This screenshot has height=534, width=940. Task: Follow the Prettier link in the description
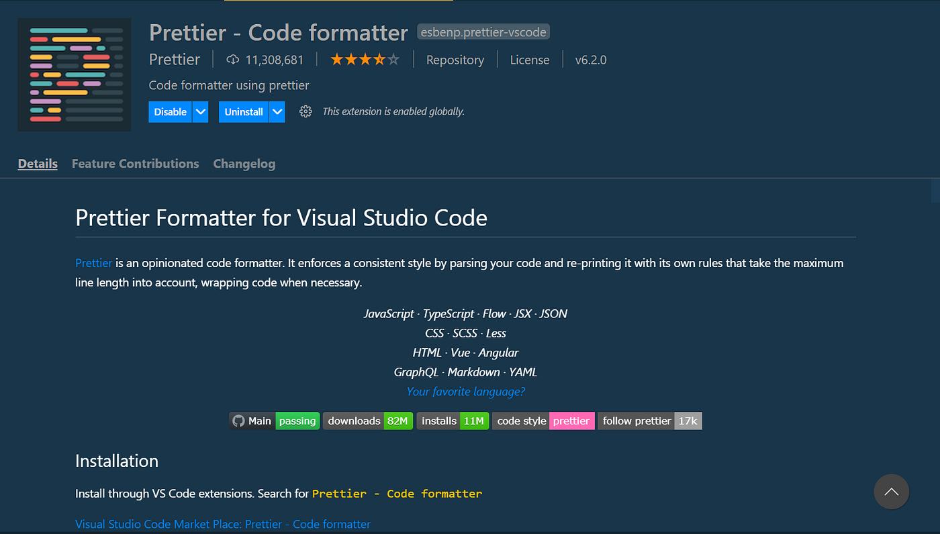[x=94, y=263]
